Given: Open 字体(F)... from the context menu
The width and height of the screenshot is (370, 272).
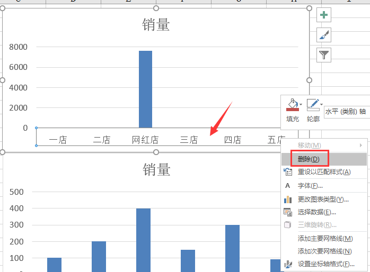Looking at the screenshot, I should 324,186.
